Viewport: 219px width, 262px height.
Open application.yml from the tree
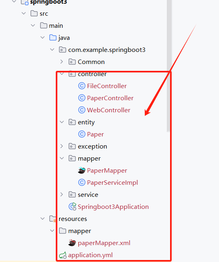pos(90,255)
